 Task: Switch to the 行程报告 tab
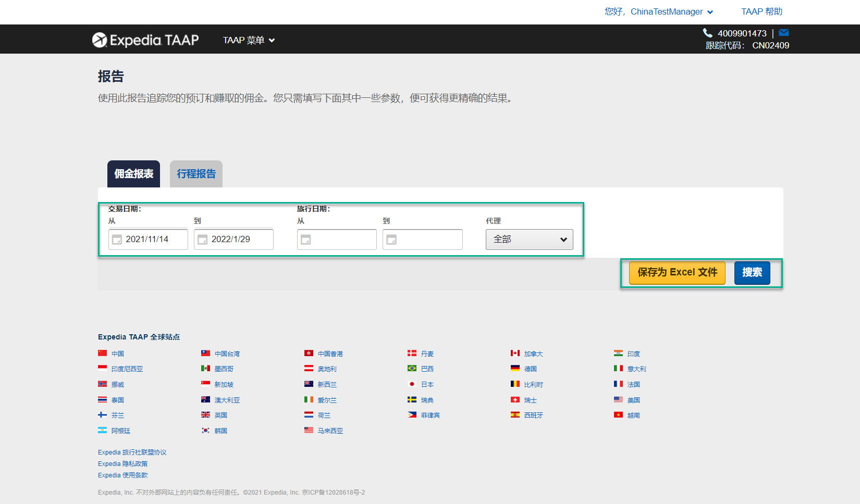pos(196,174)
